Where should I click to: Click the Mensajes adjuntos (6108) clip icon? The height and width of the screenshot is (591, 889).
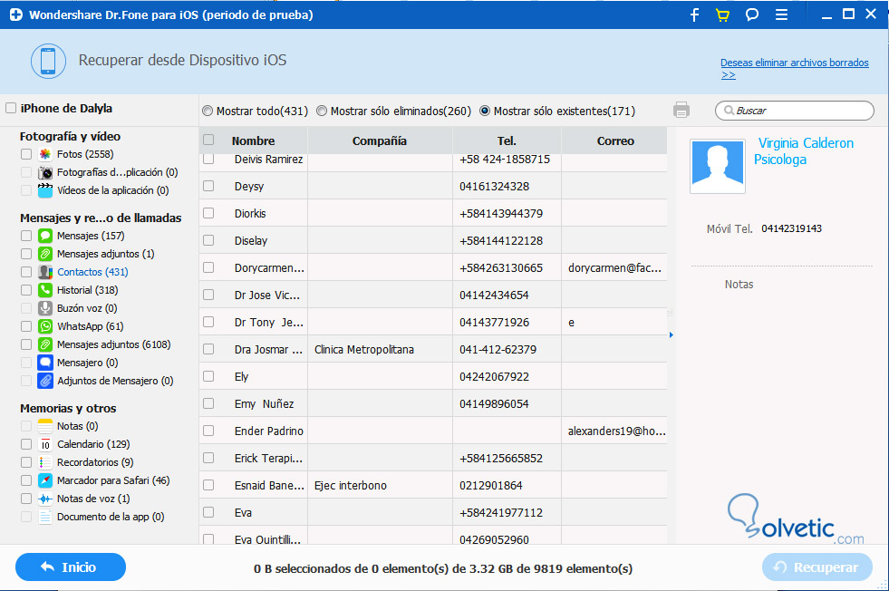point(45,344)
